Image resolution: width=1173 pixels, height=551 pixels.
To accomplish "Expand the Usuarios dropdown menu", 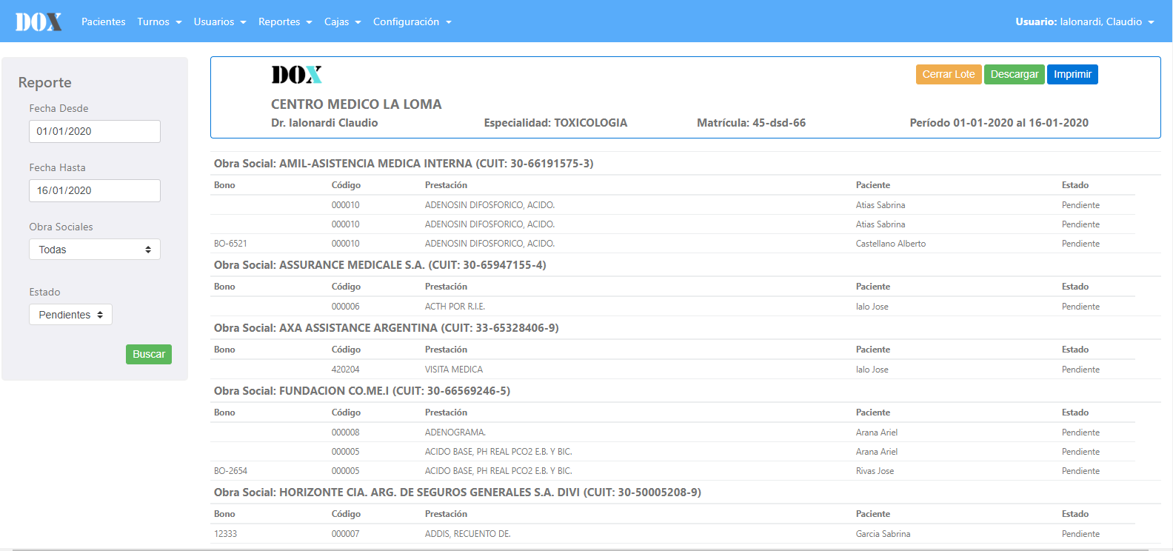I will (220, 21).
